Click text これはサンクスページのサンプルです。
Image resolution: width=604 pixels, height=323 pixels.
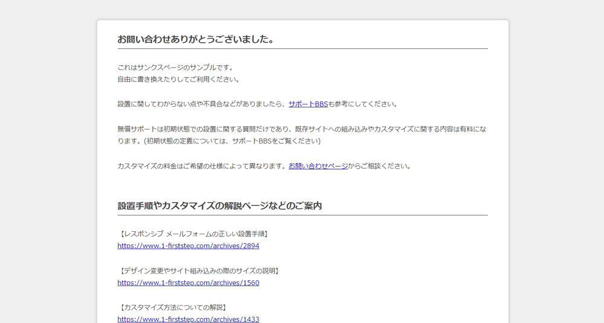coord(176,68)
